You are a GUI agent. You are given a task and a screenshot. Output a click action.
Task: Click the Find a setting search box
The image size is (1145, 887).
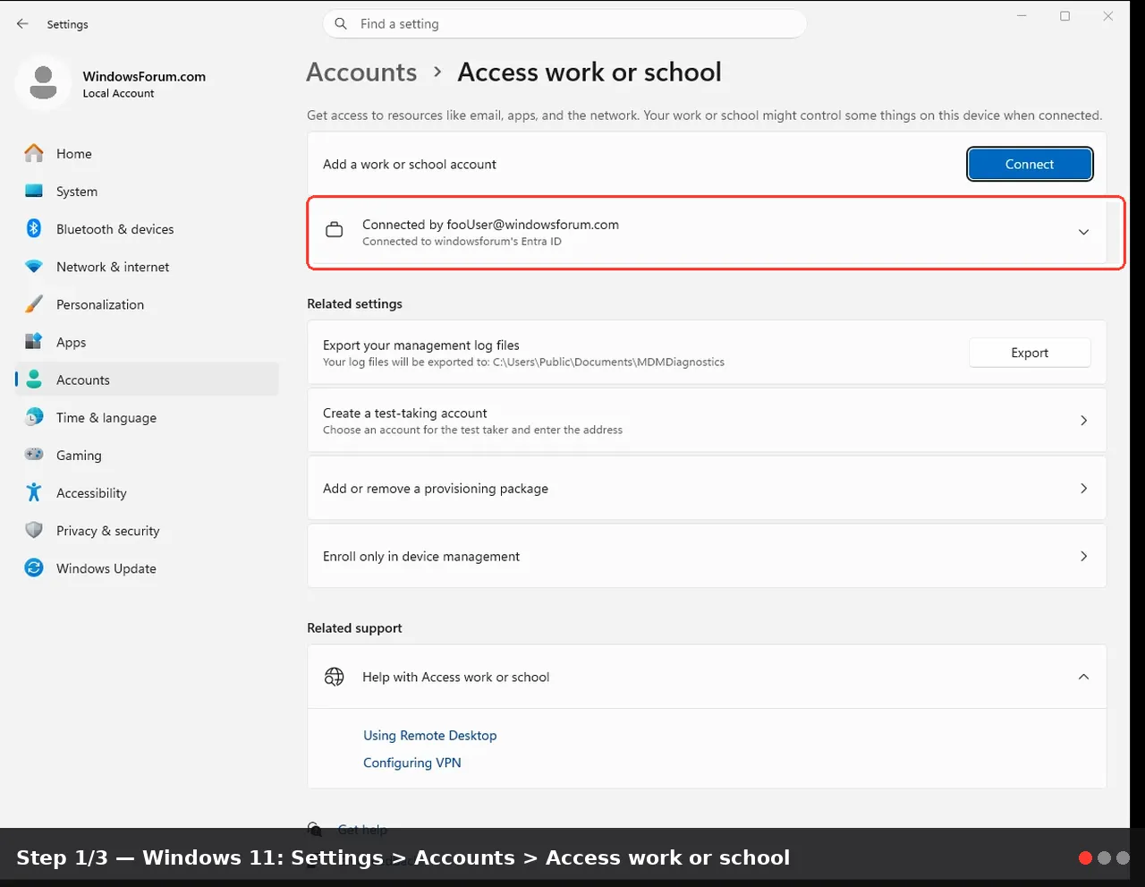pyautogui.click(x=564, y=24)
